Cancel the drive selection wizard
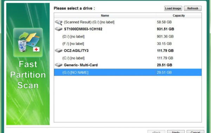Image resolution: width=211 pixels, height=133 pixels. pos(195,132)
